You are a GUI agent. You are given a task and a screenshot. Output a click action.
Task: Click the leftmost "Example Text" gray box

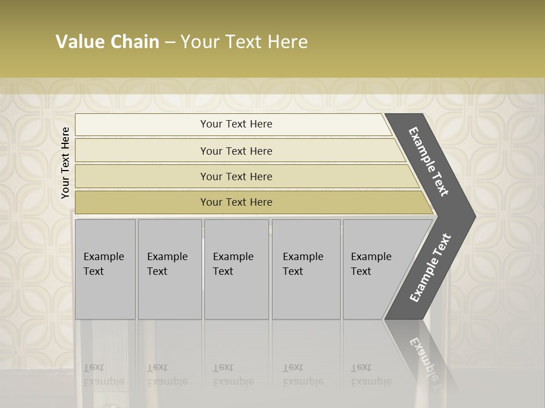(x=105, y=269)
